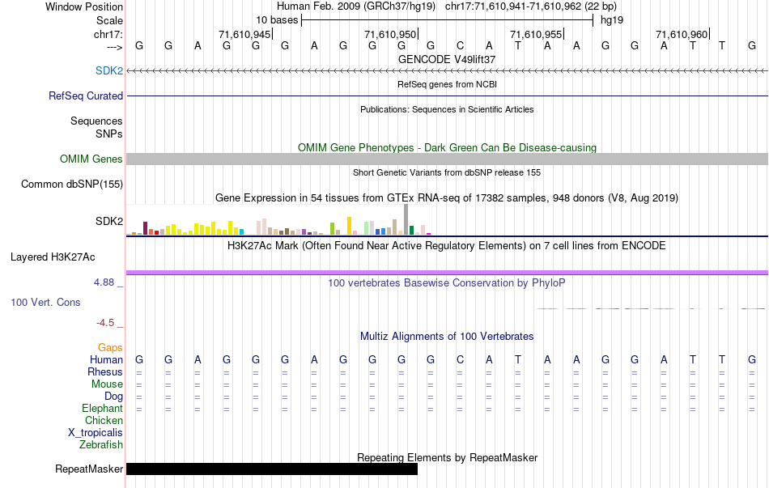The width and height of the screenshot is (769, 488).
Task: Click the Elephant species label
Action: click(x=102, y=409)
